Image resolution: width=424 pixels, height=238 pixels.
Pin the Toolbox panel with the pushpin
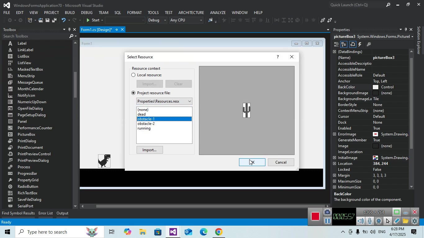[x=69, y=30]
